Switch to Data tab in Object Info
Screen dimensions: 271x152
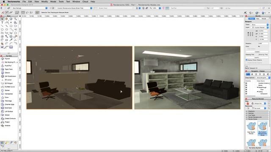coord(258,19)
